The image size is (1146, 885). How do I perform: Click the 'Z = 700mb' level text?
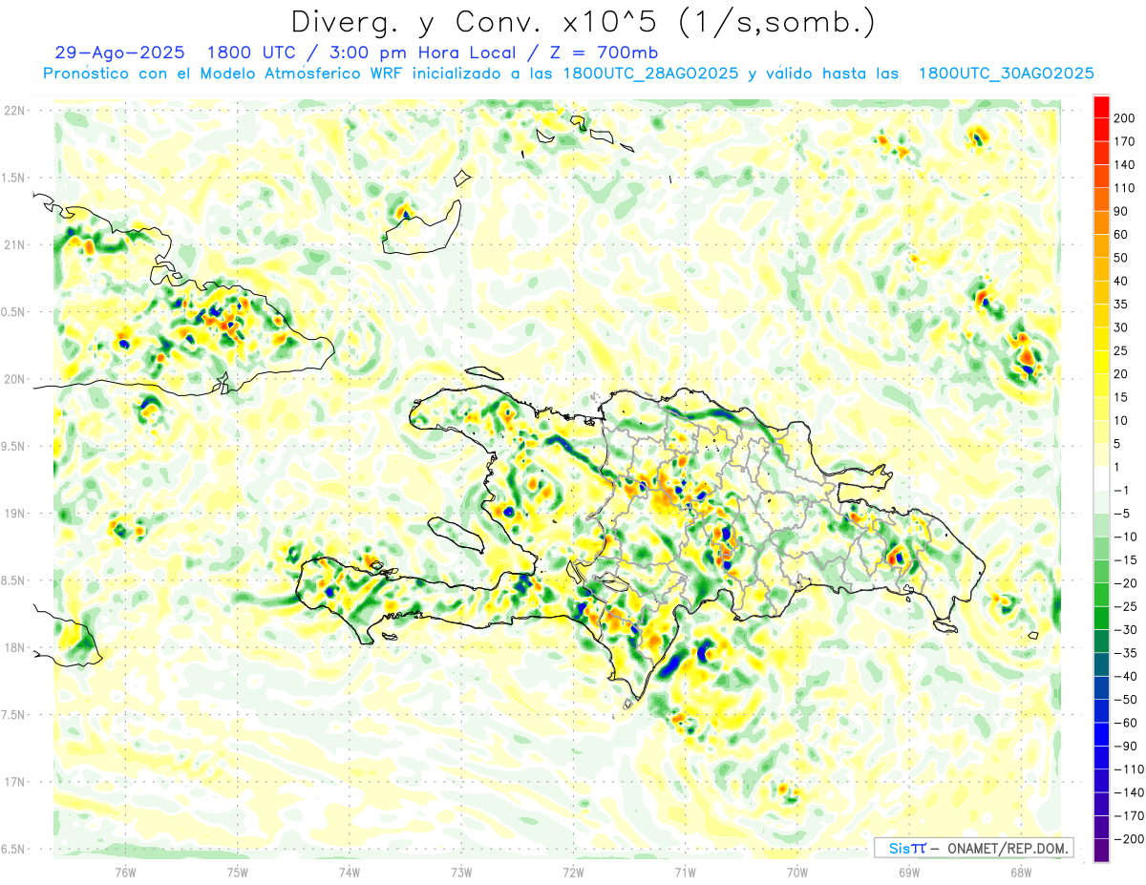pyautogui.click(x=604, y=53)
